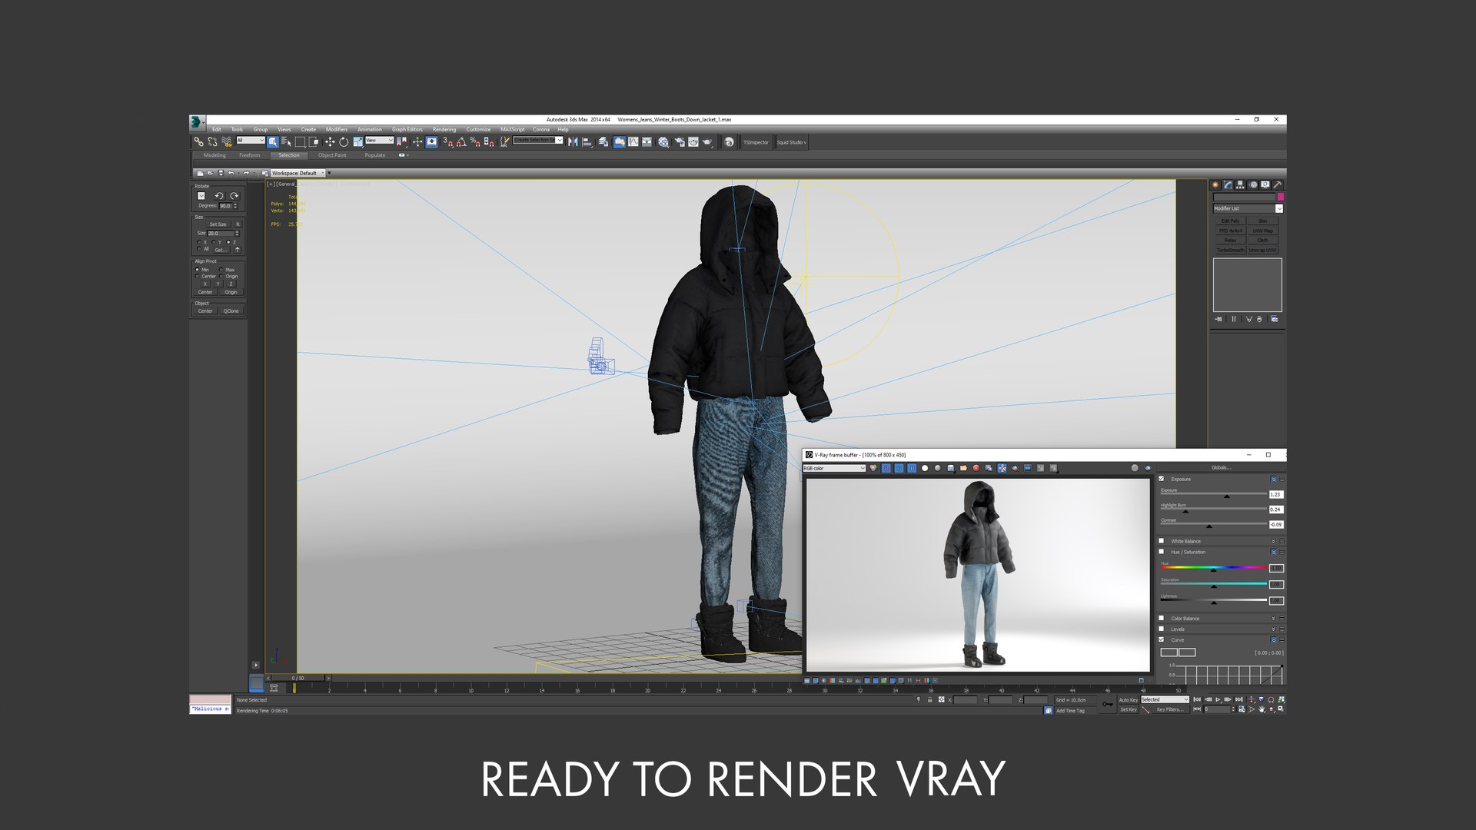Click the Align tool

[x=587, y=142]
